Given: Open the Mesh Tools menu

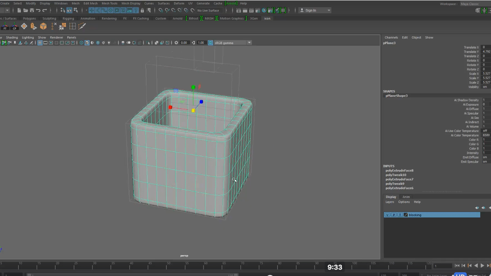Looking at the screenshot, I should [x=109, y=3].
